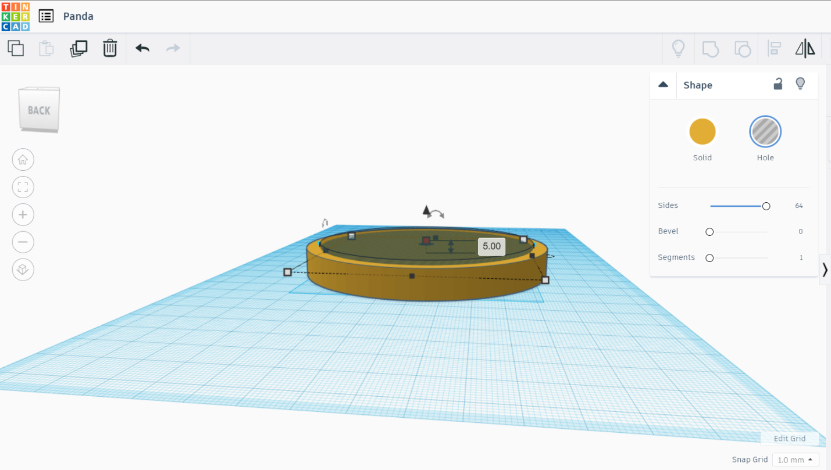Click the BACK face of the view cube
Image resolution: width=831 pixels, height=470 pixels.
(39, 110)
